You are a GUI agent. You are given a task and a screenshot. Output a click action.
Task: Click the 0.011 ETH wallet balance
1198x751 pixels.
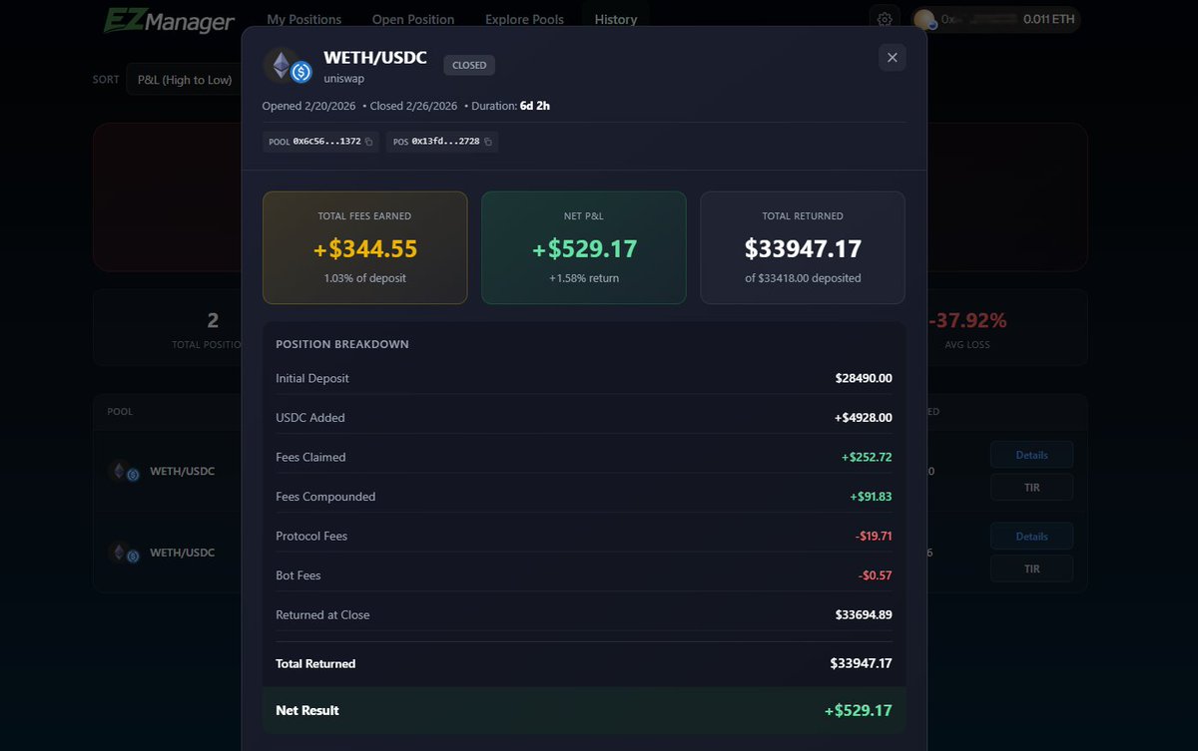[x=1049, y=19]
